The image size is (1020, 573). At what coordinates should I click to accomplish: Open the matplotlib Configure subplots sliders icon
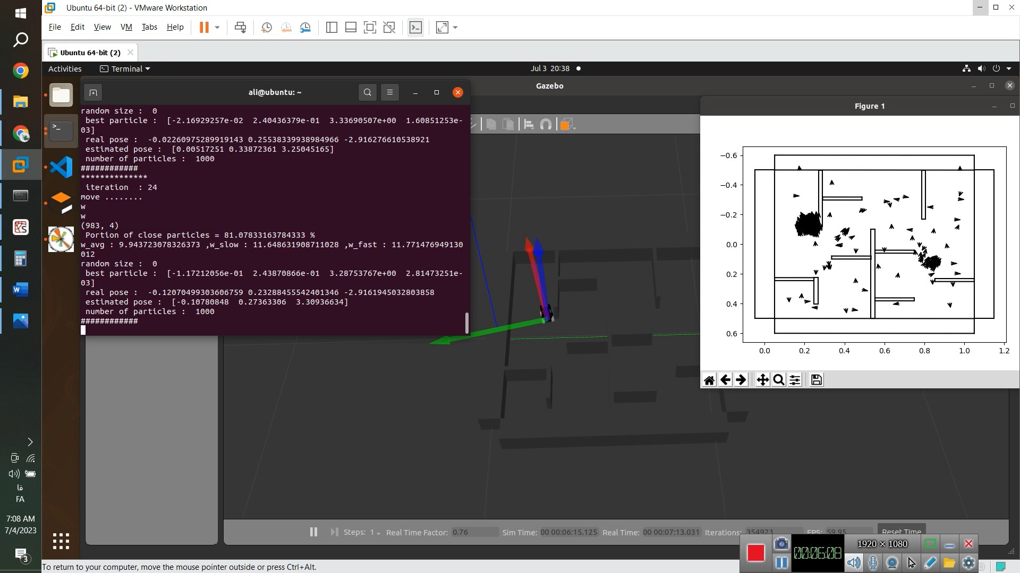795,380
